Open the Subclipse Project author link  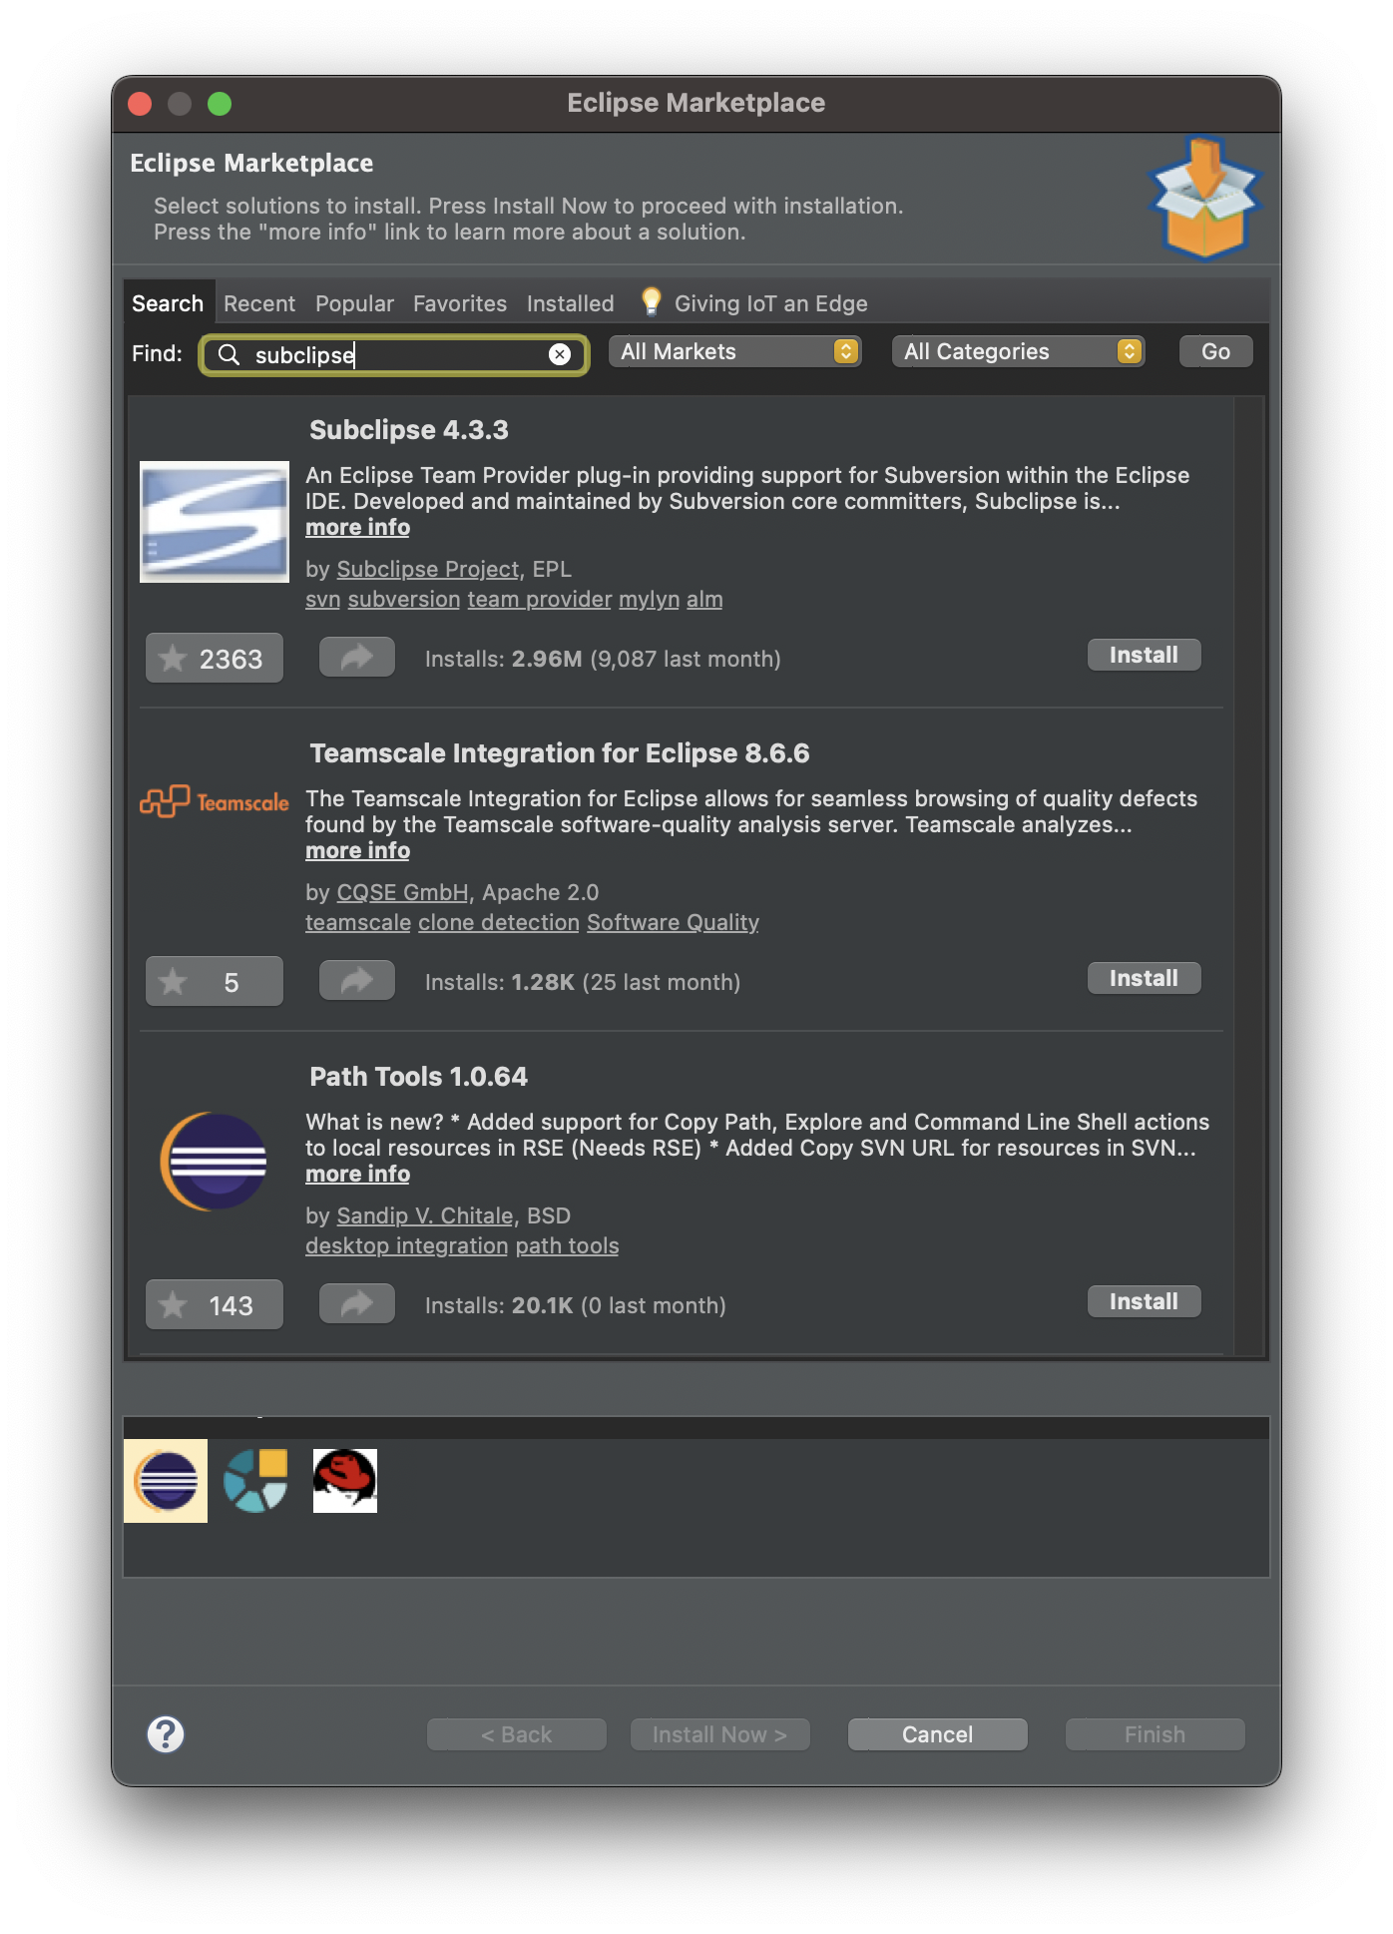click(428, 569)
